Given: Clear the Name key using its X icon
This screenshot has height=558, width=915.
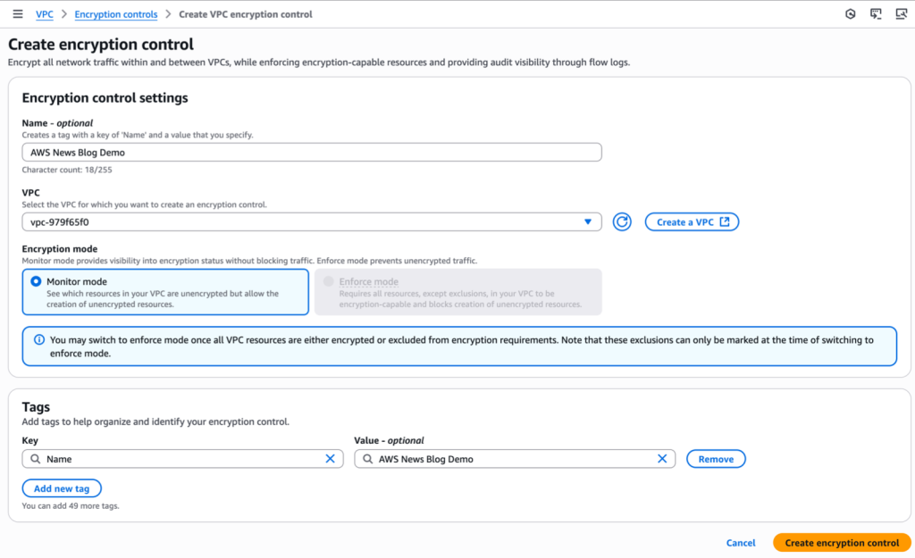Looking at the screenshot, I should click(331, 458).
